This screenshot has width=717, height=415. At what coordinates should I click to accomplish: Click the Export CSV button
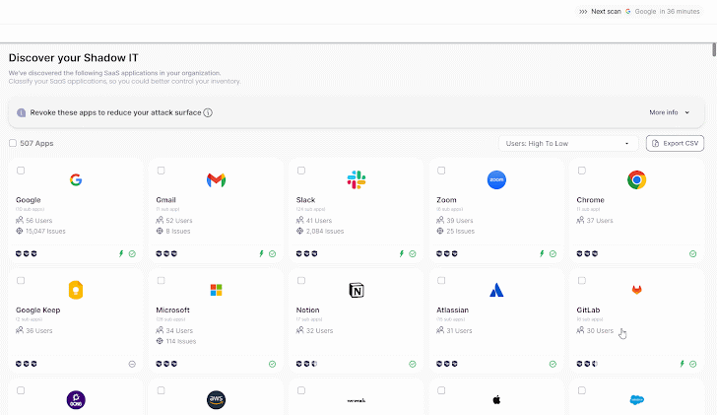point(675,144)
